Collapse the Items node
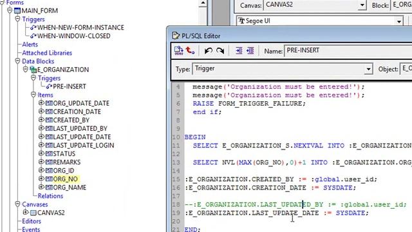Viewport: 412px width, 232px height. (x=33, y=95)
